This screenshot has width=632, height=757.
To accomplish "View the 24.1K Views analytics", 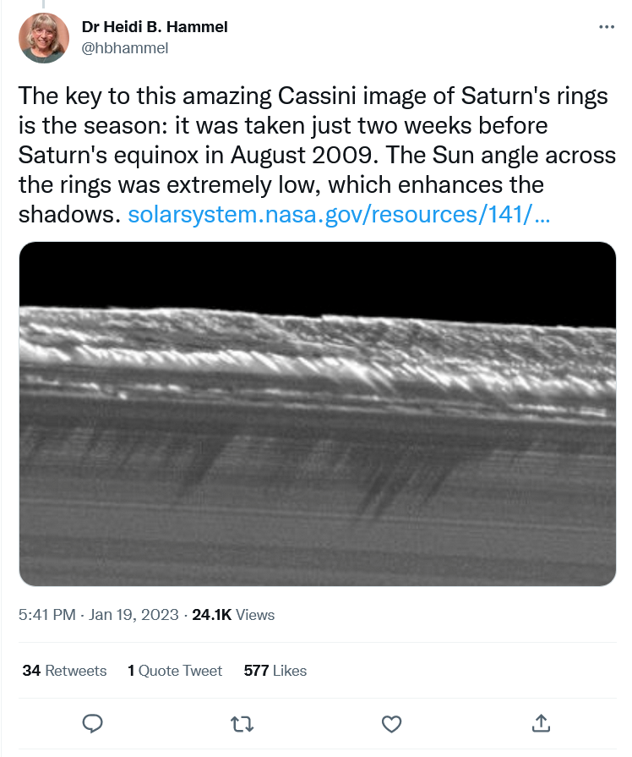I will tap(233, 615).
